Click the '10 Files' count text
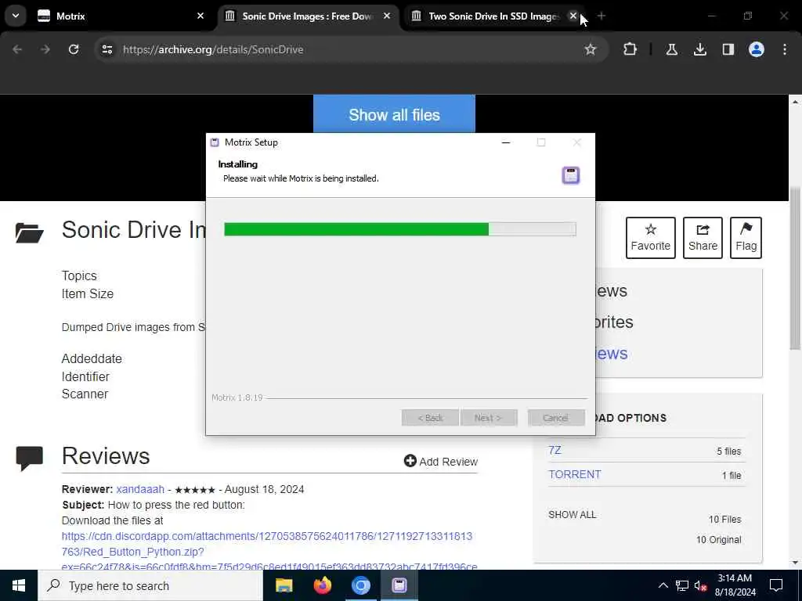This screenshot has height=601, width=802. tap(724, 520)
